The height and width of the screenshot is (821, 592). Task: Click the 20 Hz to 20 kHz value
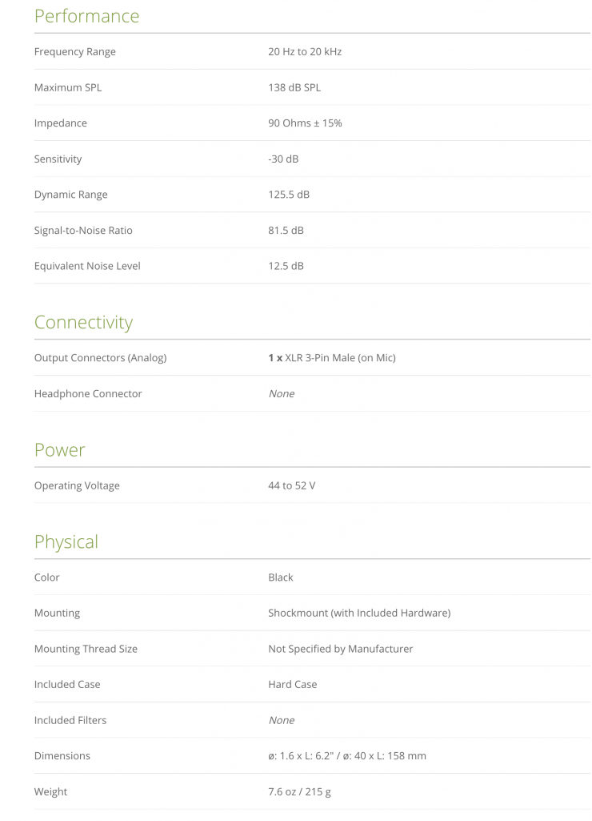click(x=305, y=52)
